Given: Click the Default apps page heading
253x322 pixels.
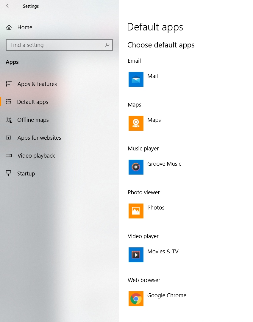Looking at the screenshot, I should coord(155,27).
